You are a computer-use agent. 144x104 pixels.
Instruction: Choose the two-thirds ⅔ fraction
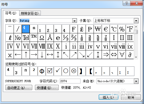point(74,38)
